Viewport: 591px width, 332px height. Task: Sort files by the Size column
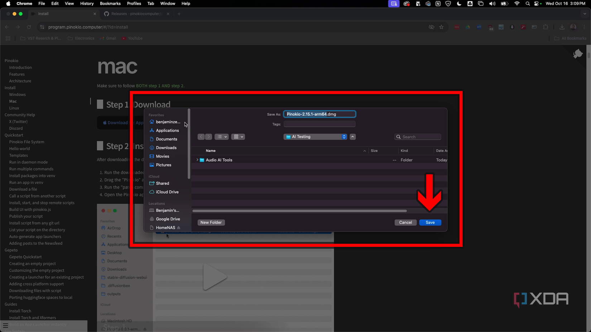point(374,151)
